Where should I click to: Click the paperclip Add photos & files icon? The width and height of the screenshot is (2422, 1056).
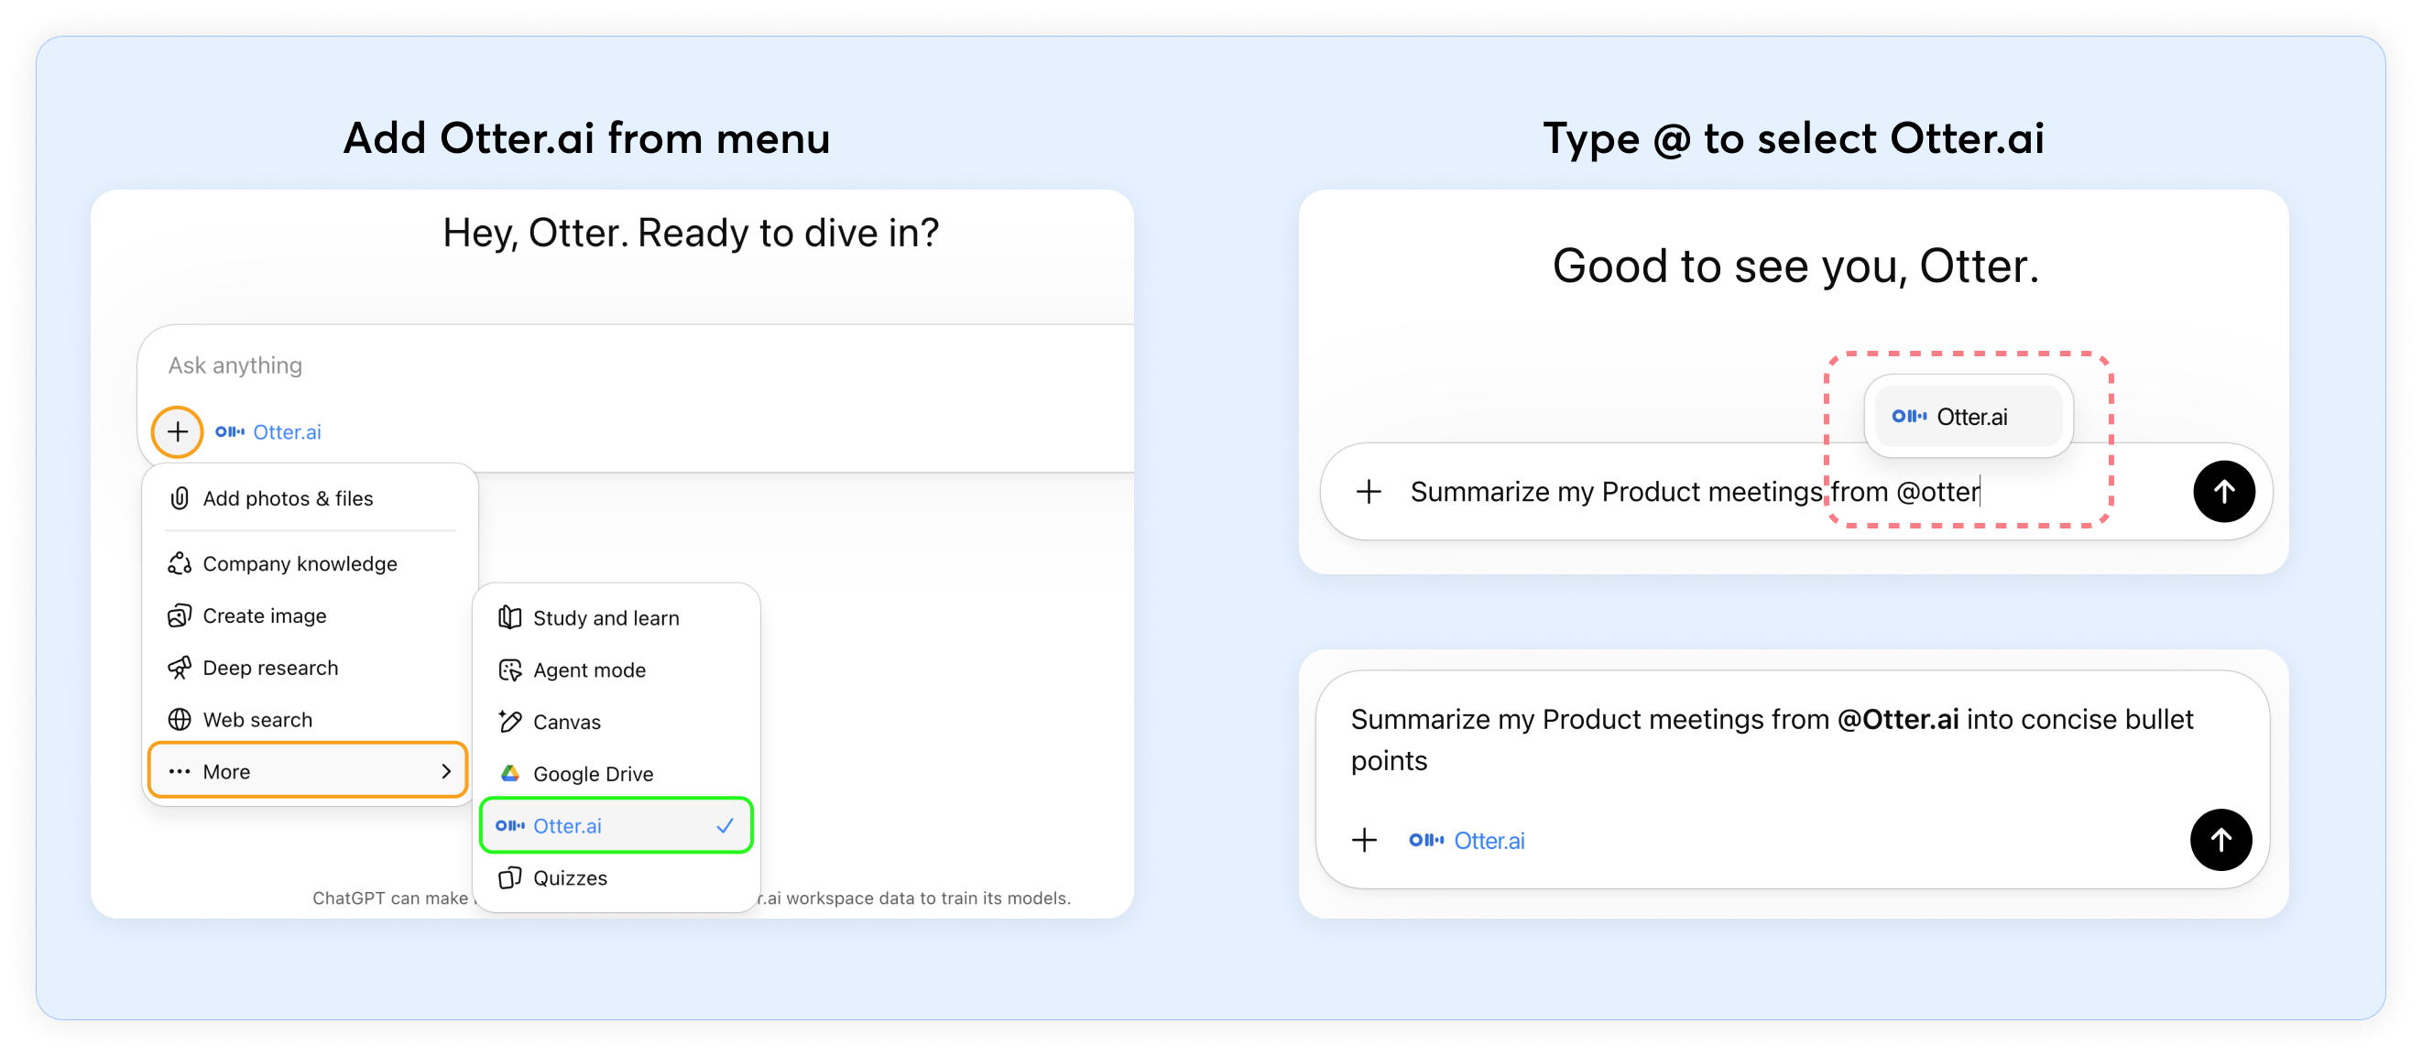tap(180, 498)
